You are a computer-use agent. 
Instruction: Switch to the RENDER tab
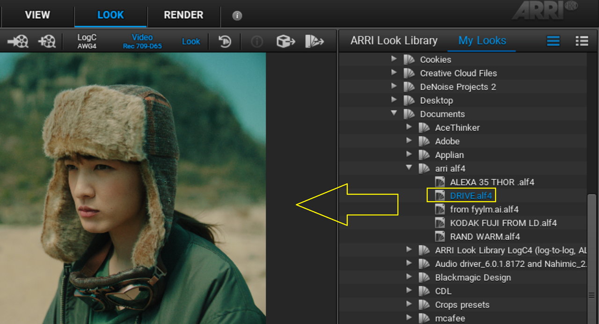[183, 15]
